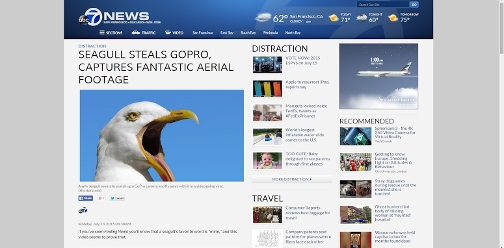Screen dimensions: 504x248
Task: Open Traffic with the car icon
Action: tap(143, 32)
